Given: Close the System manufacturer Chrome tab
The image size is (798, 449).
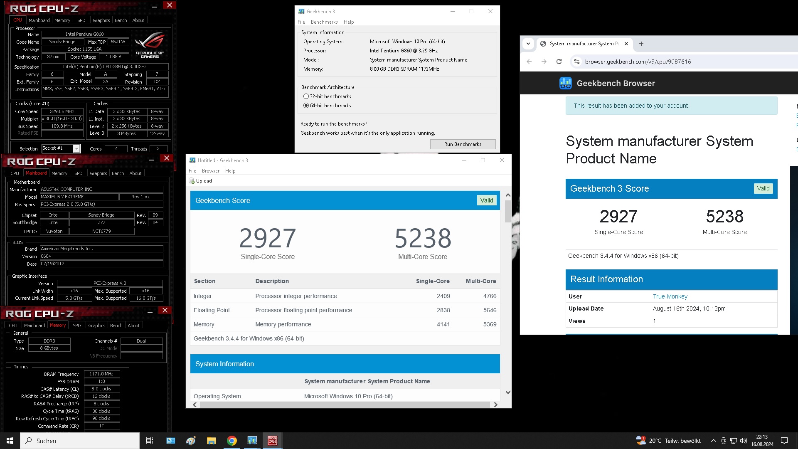Looking at the screenshot, I should click(x=626, y=44).
